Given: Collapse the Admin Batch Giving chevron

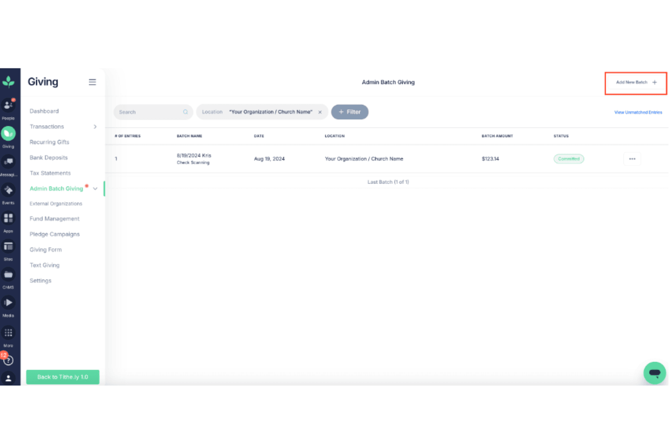Looking at the screenshot, I should point(95,188).
